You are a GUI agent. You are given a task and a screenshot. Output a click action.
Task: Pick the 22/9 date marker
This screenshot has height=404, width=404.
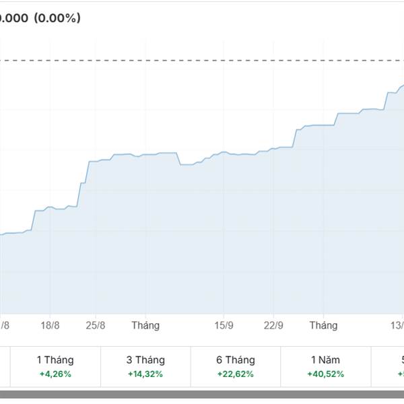pos(273,325)
